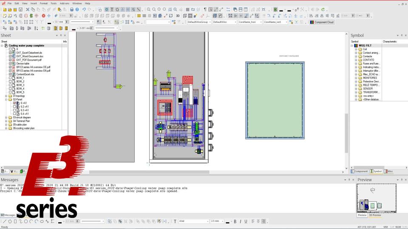Uncheck EXT_Excel-Datasheet.xls checkbox
Screen dimensions: 408x229
coord(10,53)
